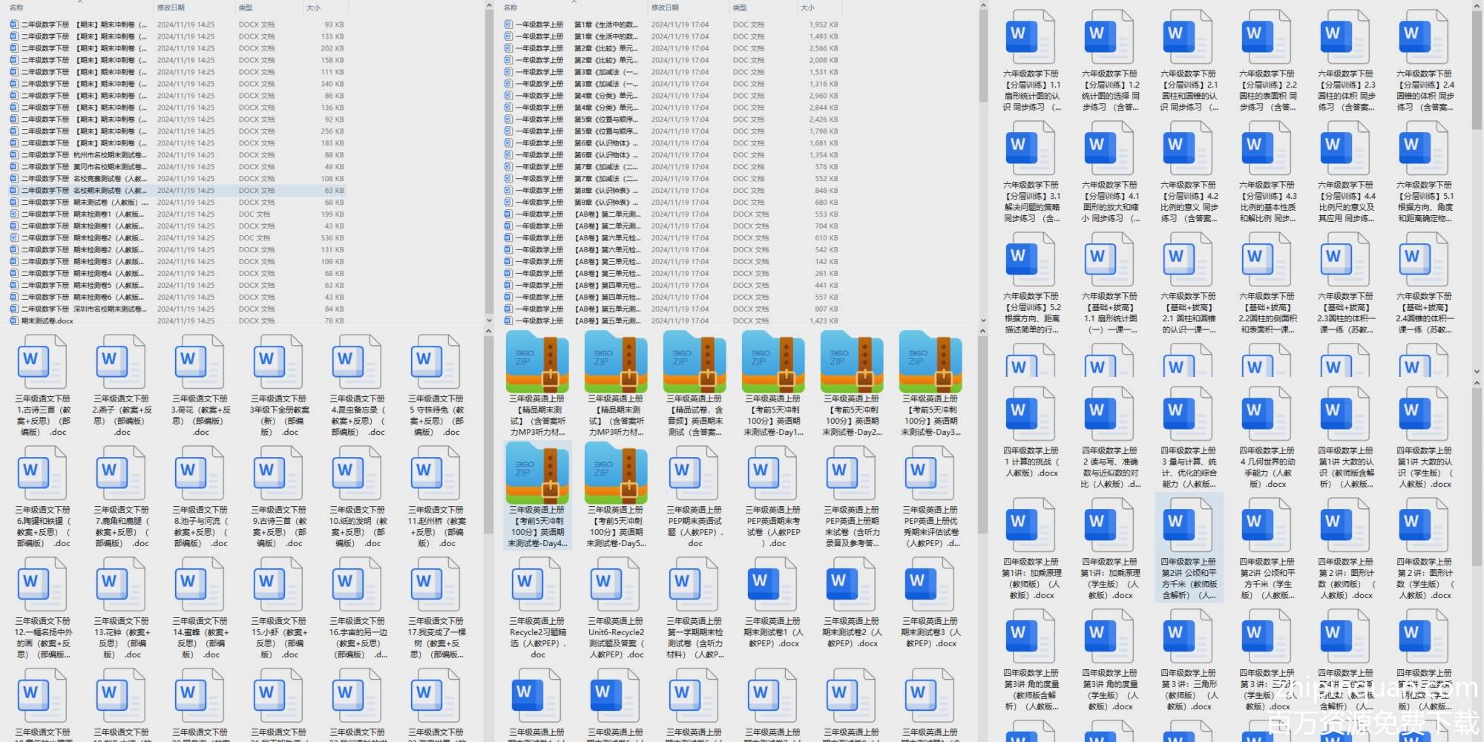Open 三年级英语上册 期末测试卷1 docx icon
This screenshot has width=1484, height=742.
coord(773,586)
